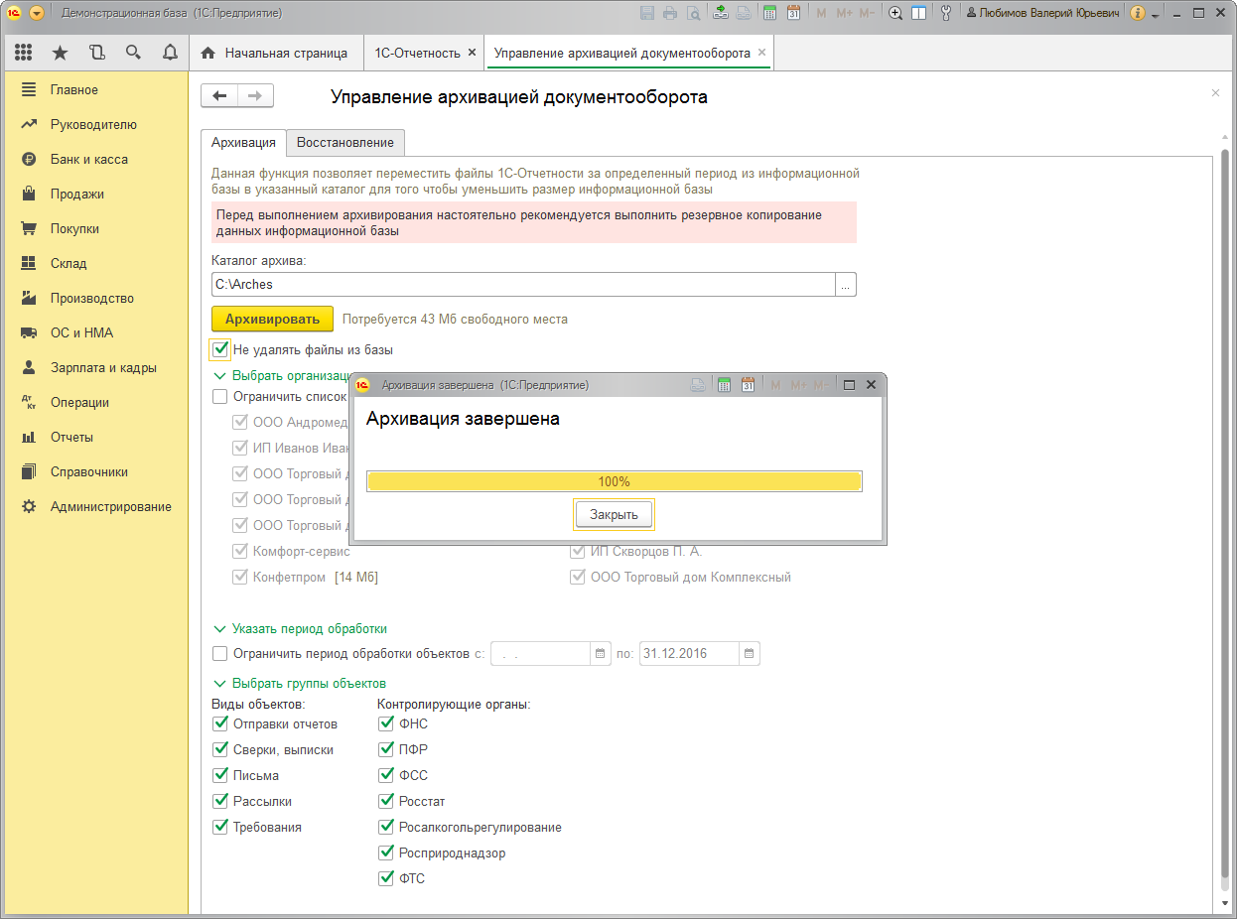Switch to Начальная страница tab
This screenshot has width=1237, height=919.
275,53
